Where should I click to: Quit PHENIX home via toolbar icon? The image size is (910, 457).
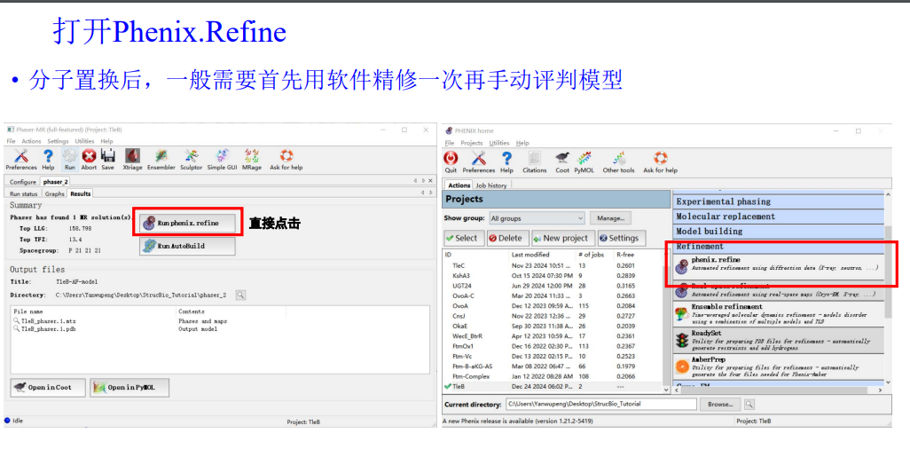451,162
